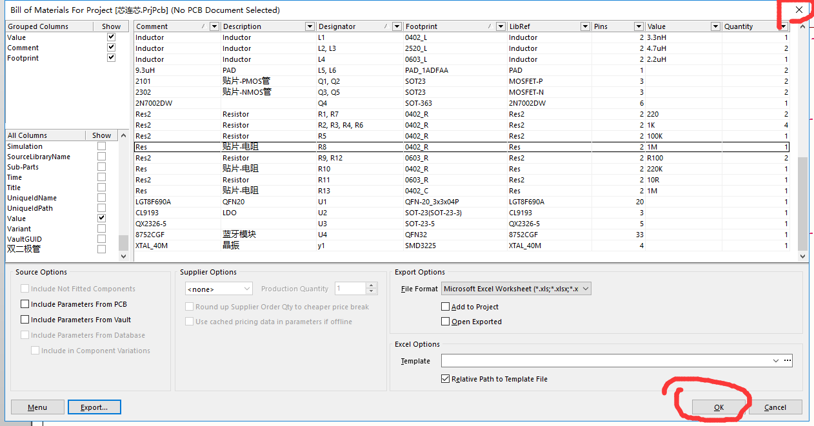Check Include Parameters From Vault
The image size is (814, 426).
click(x=25, y=320)
